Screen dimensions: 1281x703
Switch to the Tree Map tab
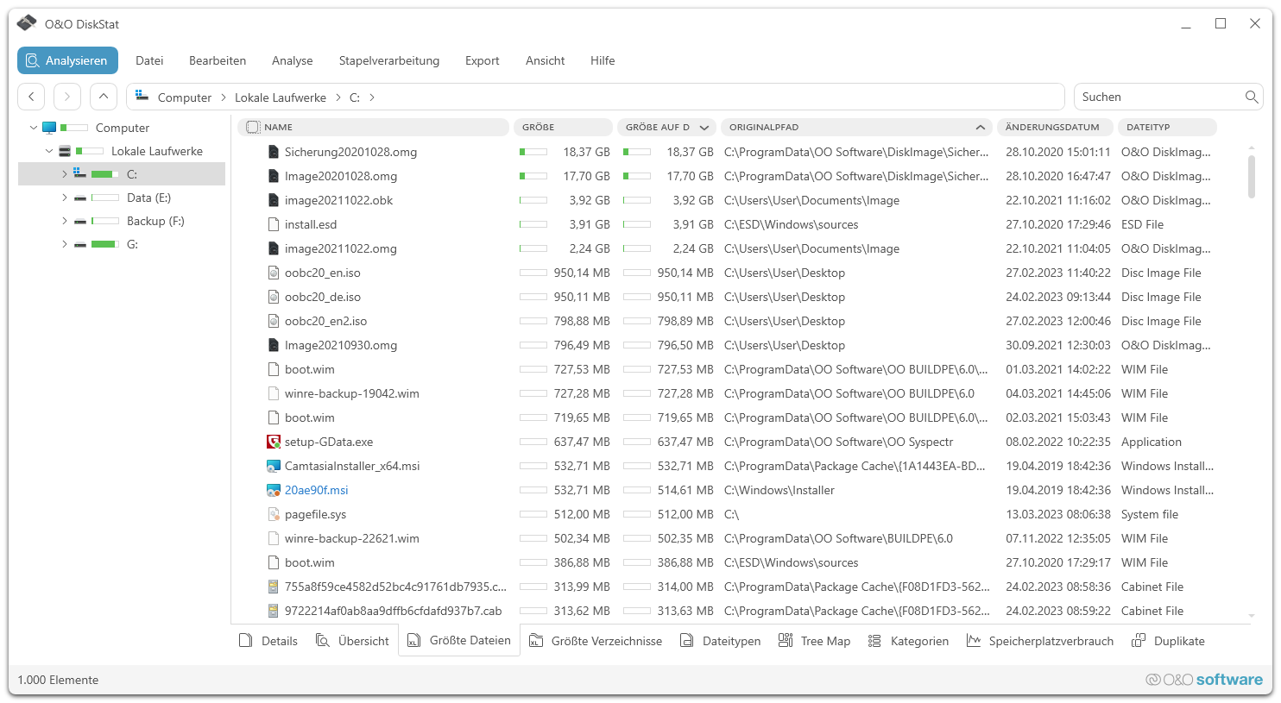(x=814, y=641)
